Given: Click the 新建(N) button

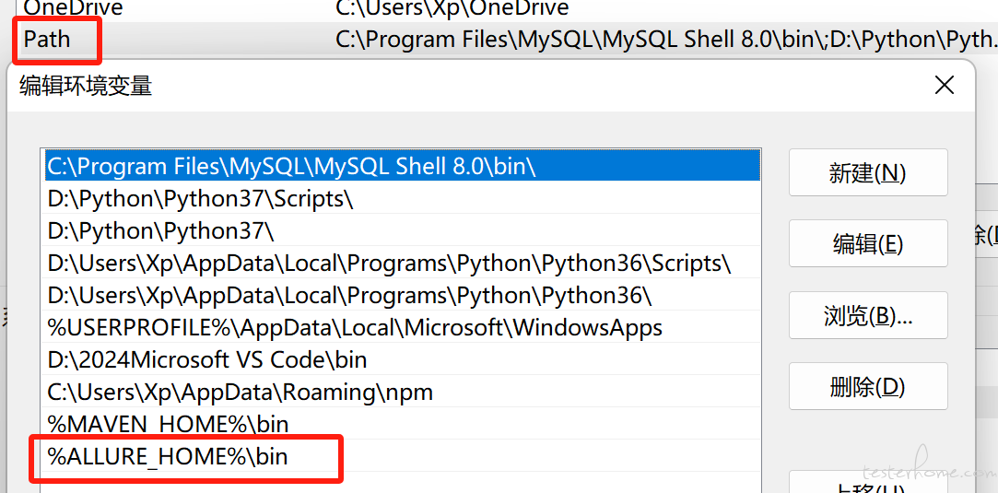Looking at the screenshot, I should tap(868, 172).
